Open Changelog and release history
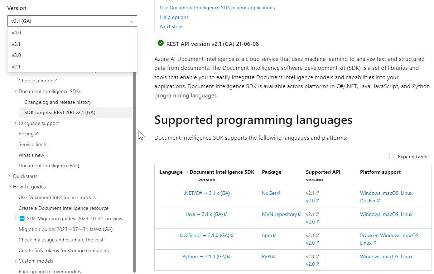This screenshot has height=274, width=434. tap(58, 102)
